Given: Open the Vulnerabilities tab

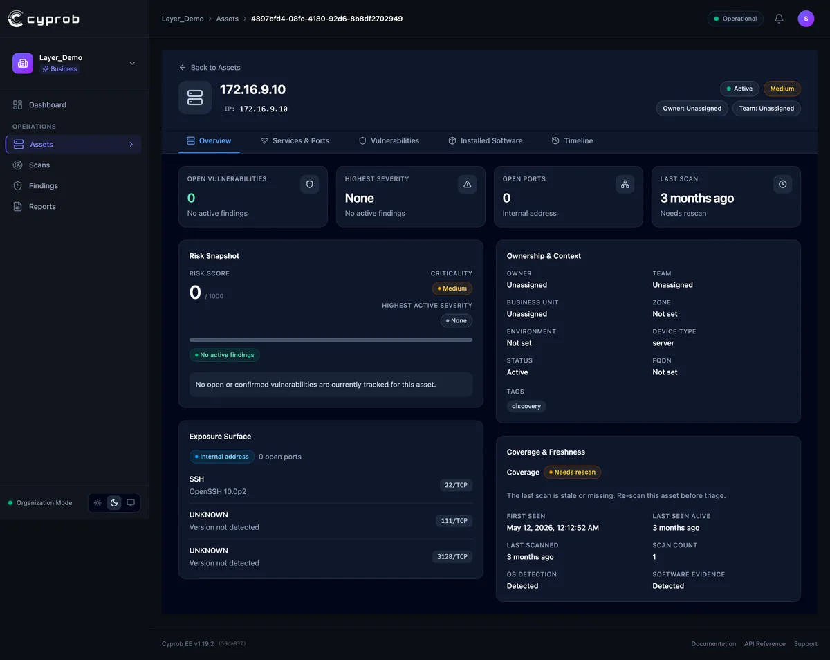Looking at the screenshot, I should tap(389, 140).
